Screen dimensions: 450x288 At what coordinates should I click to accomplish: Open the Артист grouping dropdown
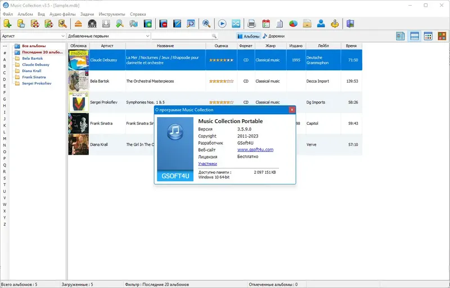33,36
